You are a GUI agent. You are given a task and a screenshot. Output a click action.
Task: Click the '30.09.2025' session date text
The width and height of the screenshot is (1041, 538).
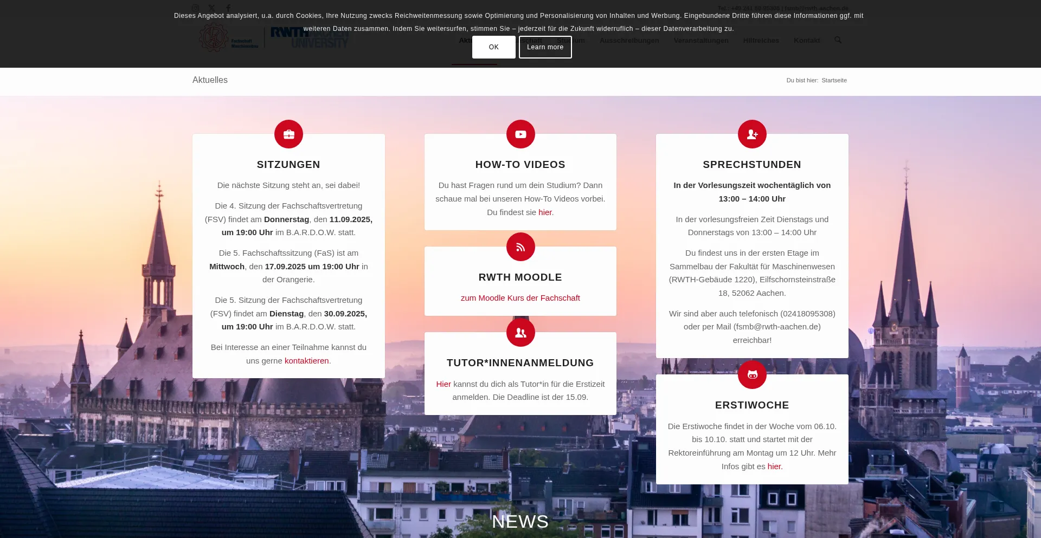click(x=345, y=314)
